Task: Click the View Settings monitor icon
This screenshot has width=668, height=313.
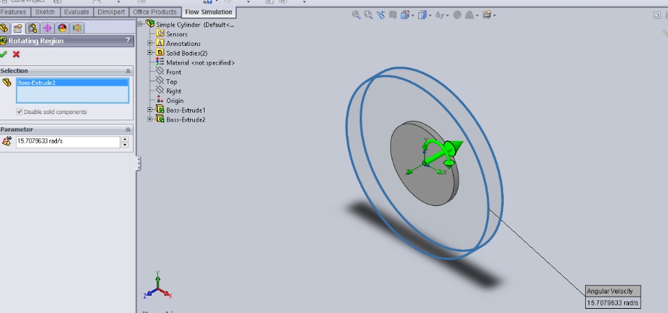Action: point(487,15)
